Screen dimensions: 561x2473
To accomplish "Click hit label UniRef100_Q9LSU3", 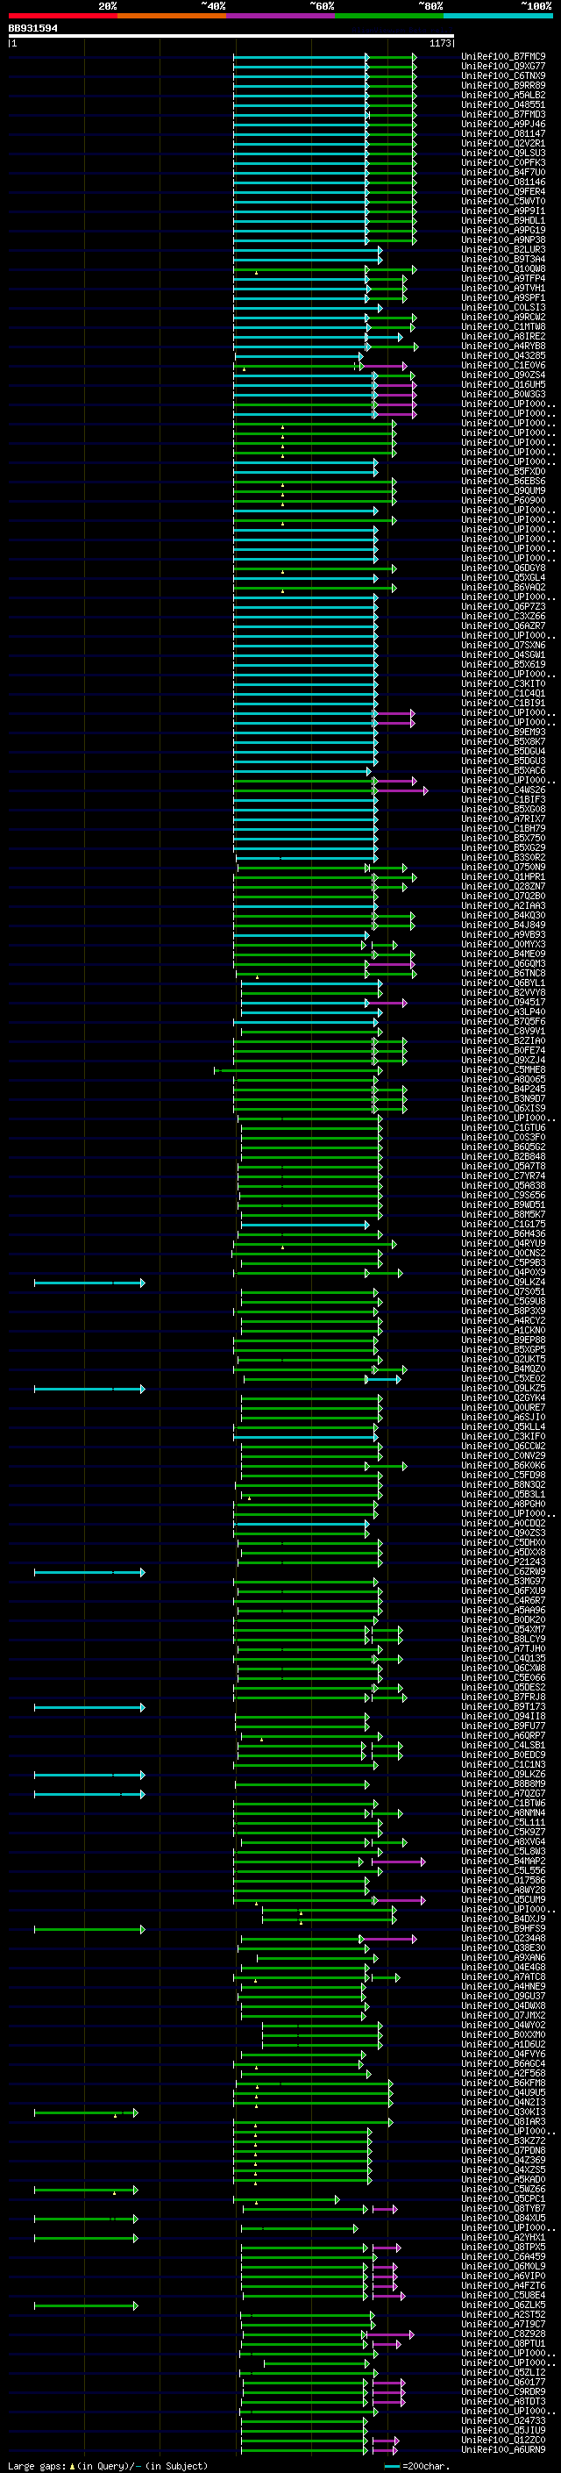I will click(503, 153).
